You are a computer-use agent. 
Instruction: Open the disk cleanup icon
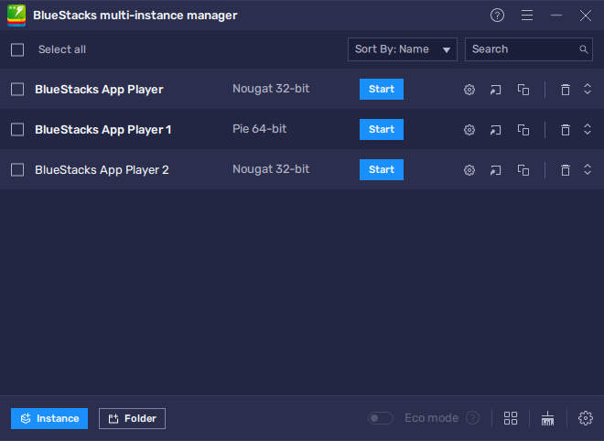click(x=548, y=418)
